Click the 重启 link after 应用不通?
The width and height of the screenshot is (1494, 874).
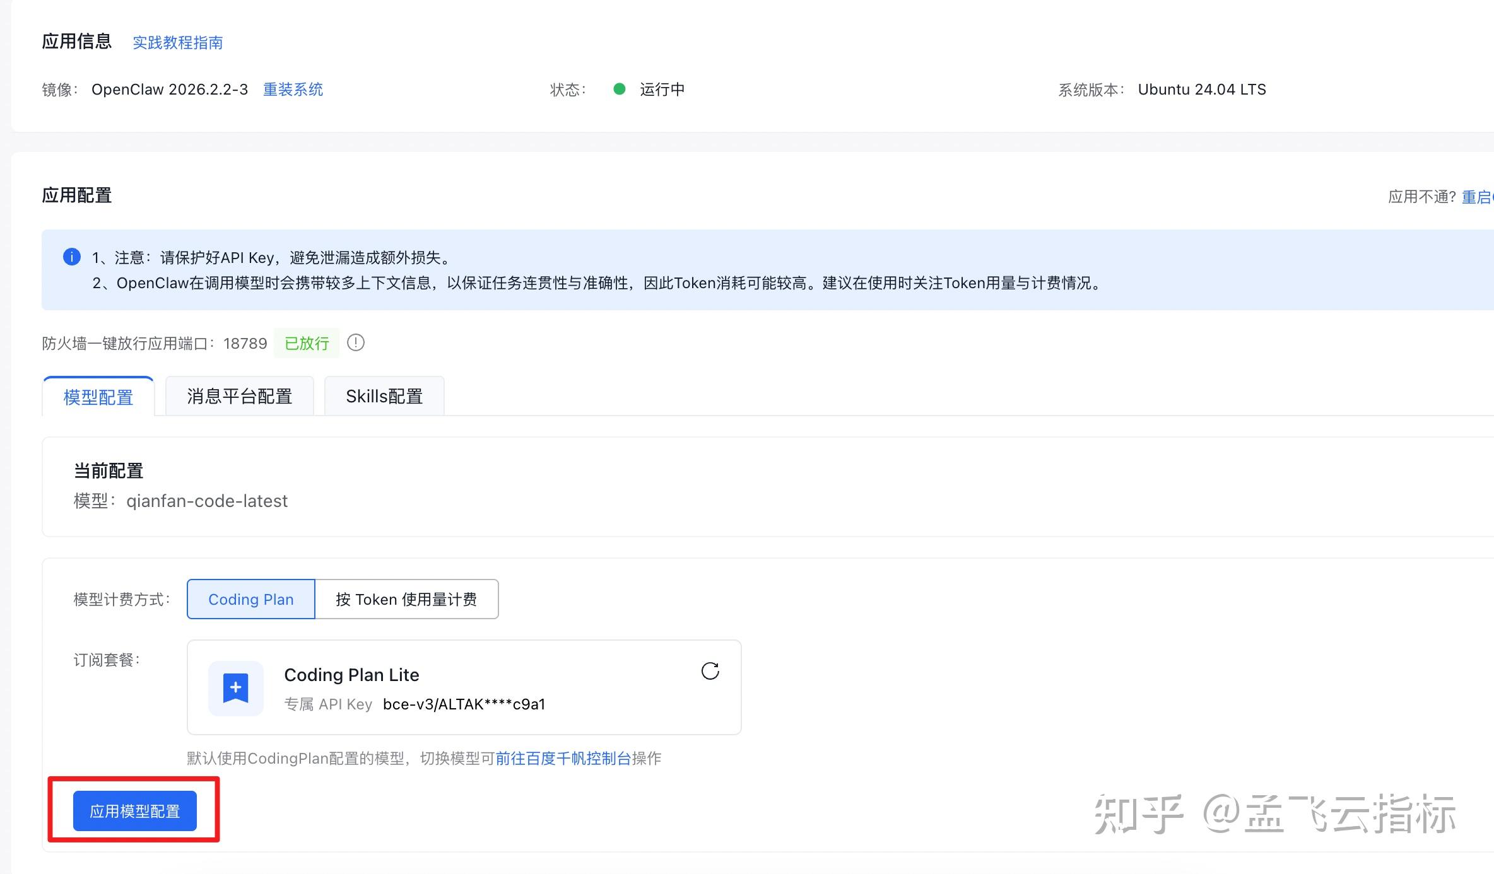point(1477,197)
